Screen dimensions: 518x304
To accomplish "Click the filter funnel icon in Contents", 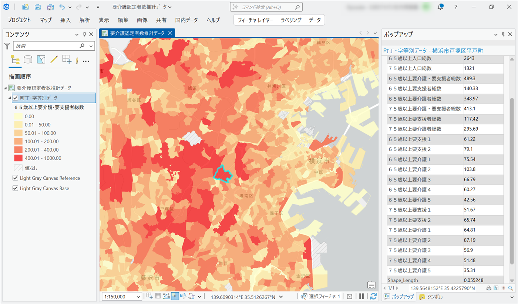I will (7, 46).
